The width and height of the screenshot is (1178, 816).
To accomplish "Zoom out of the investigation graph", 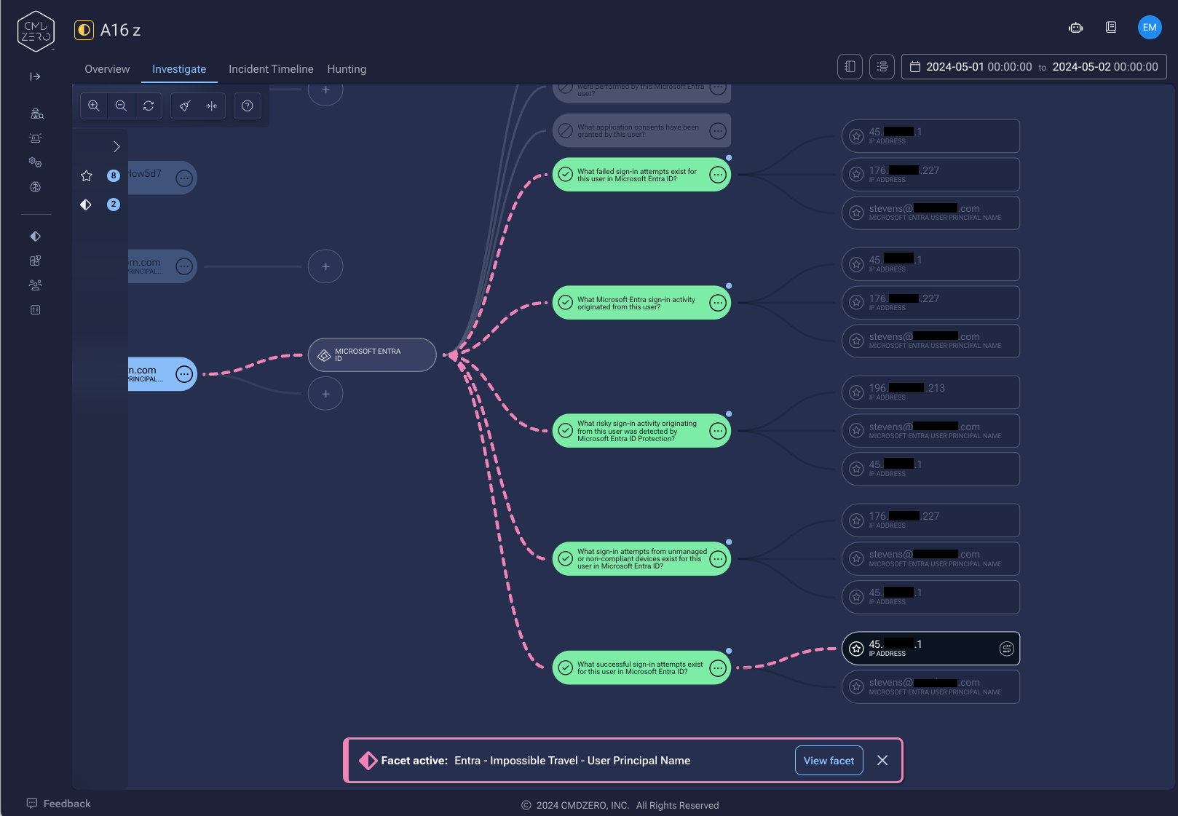I will click(121, 106).
